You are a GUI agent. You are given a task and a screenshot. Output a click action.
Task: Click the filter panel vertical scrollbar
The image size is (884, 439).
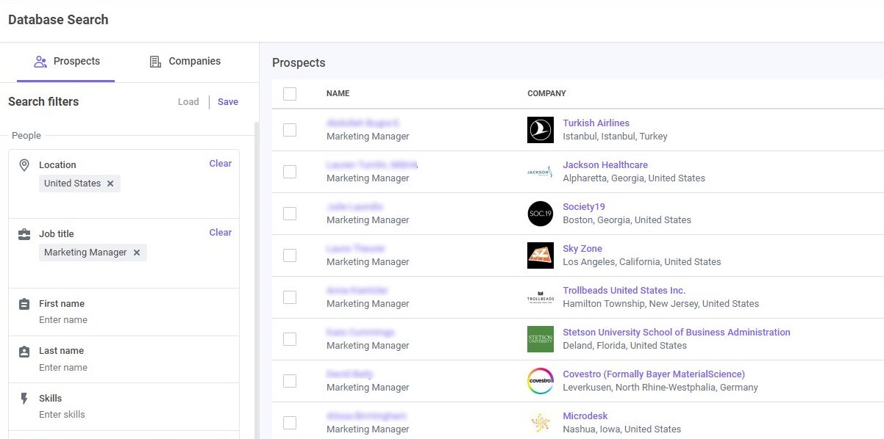257,279
